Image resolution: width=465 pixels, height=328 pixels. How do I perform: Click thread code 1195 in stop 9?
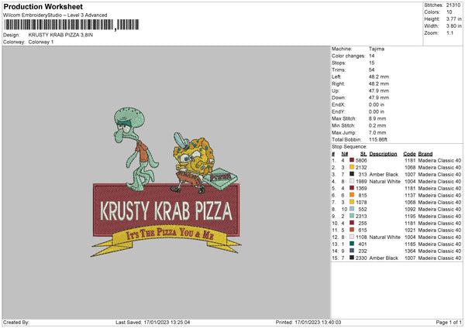[x=410, y=217]
